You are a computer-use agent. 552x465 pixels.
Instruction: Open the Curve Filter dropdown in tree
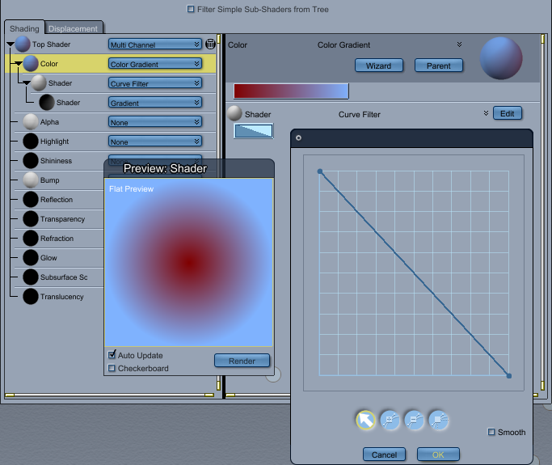coord(155,82)
